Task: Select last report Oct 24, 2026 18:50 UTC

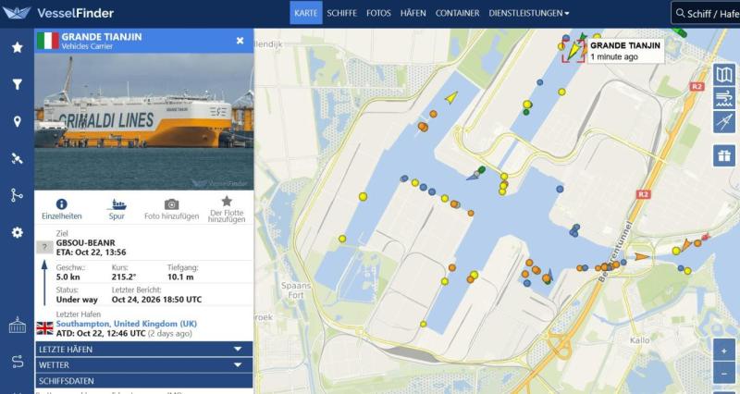Action: pos(156,300)
